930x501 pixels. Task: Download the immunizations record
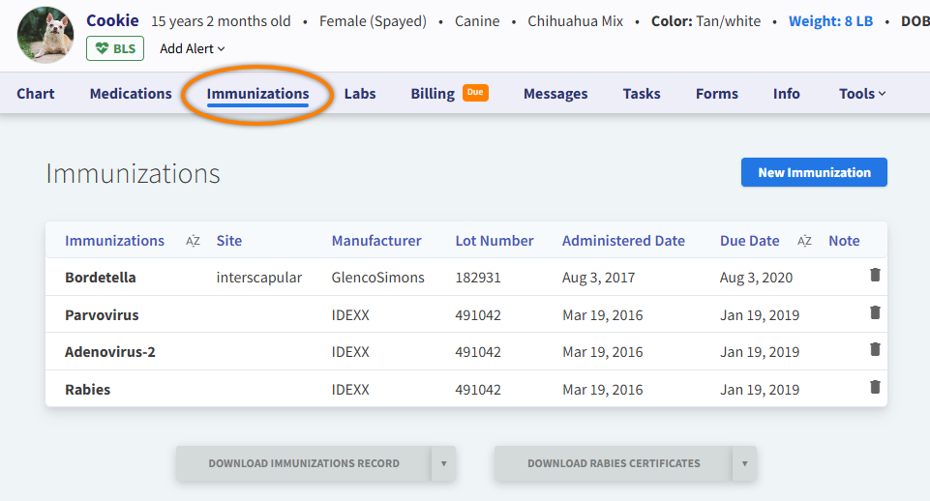(x=304, y=463)
